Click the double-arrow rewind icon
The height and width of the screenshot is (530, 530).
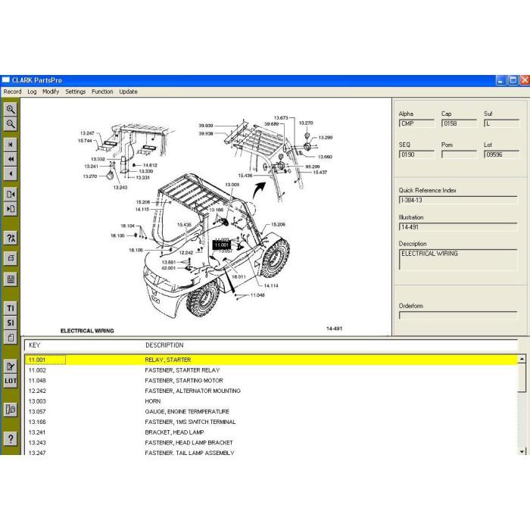click(11, 159)
